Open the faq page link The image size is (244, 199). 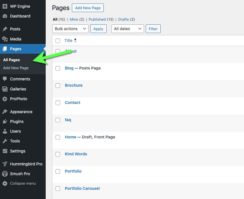click(x=68, y=120)
